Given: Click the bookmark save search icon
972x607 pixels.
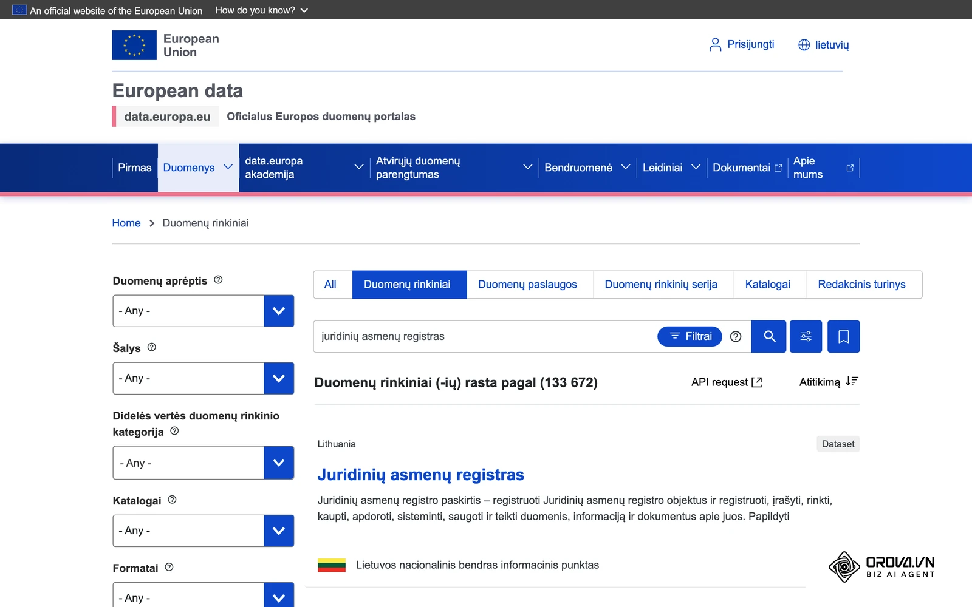Looking at the screenshot, I should point(843,336).
